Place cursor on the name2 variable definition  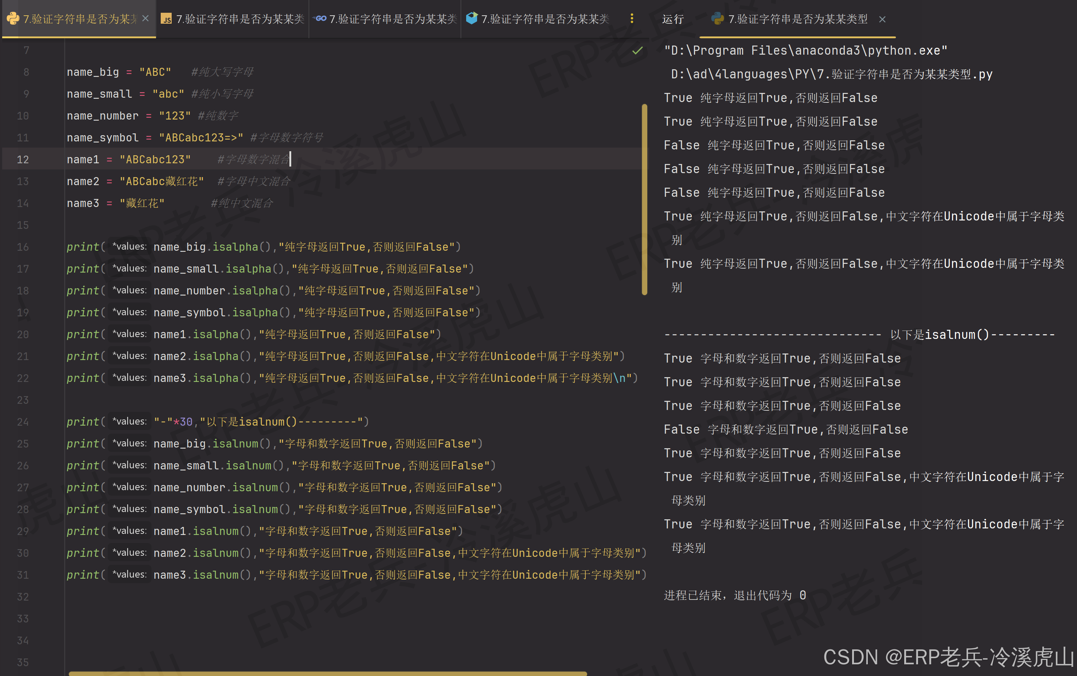83,181
